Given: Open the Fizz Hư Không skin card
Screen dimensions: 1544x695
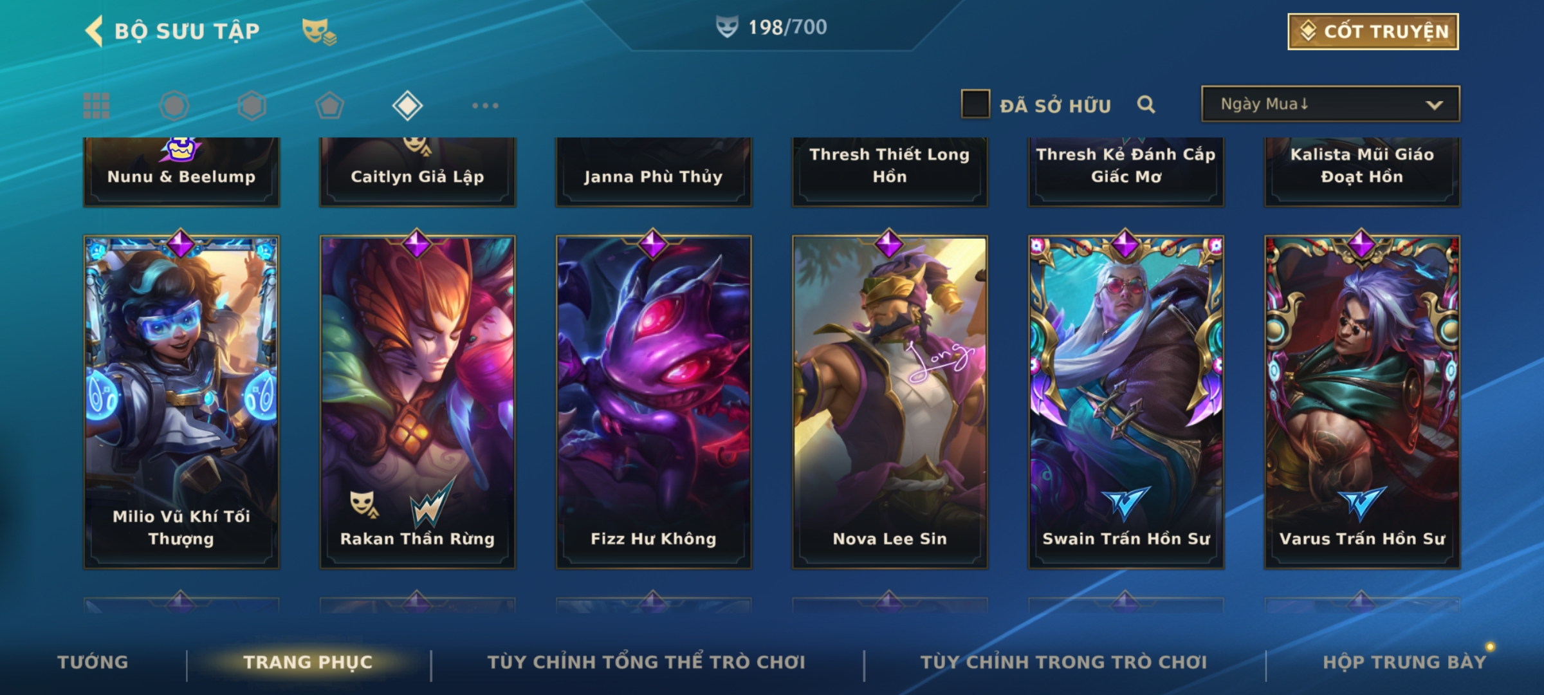Looking at the screenshot, I should coord(654,402).
